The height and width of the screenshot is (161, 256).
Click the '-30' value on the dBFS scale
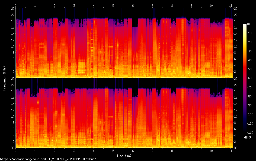pos(249,51)
